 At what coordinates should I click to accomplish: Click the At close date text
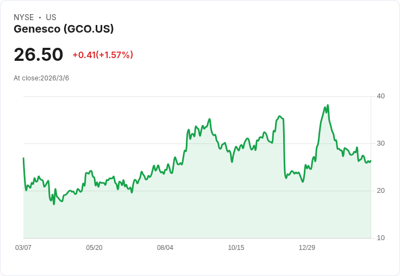coord(41,78)
